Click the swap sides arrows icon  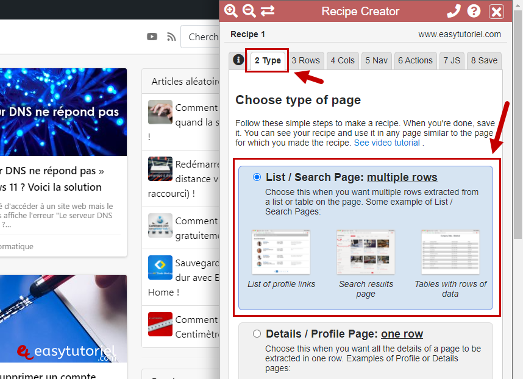click(268, 11)
